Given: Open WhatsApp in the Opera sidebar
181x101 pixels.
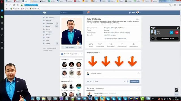Looking at the screenshot, I should tap(2, 17).
